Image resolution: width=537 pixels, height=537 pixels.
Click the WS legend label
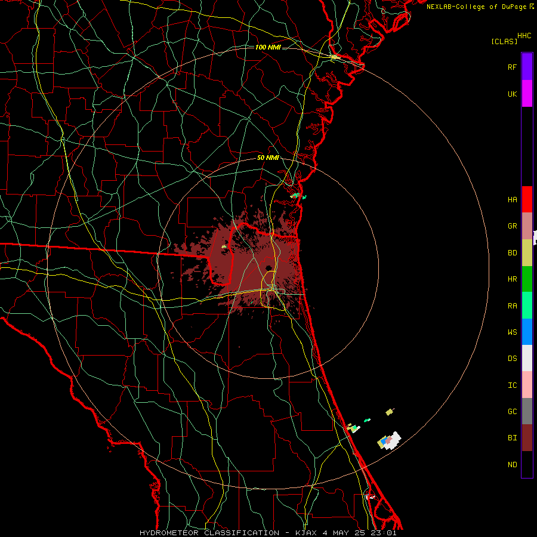512,332
